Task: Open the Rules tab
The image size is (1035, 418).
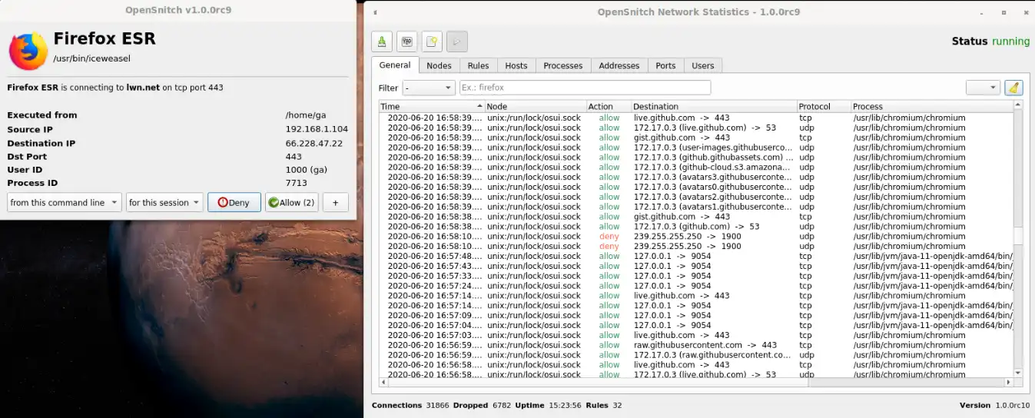Action: pyautogui.click(x=478, y=65)
